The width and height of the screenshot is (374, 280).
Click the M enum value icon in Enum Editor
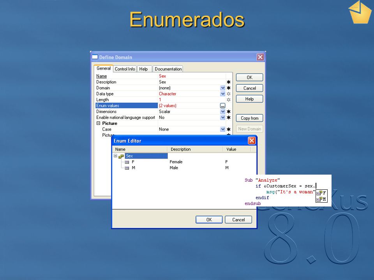[127, 168]
